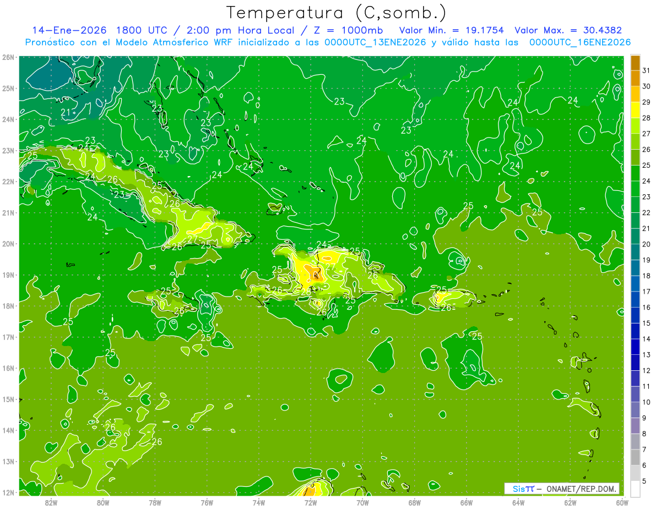Click the "60W" longitude axis label
Screen dimensions: 661x510
click(622, 502)
